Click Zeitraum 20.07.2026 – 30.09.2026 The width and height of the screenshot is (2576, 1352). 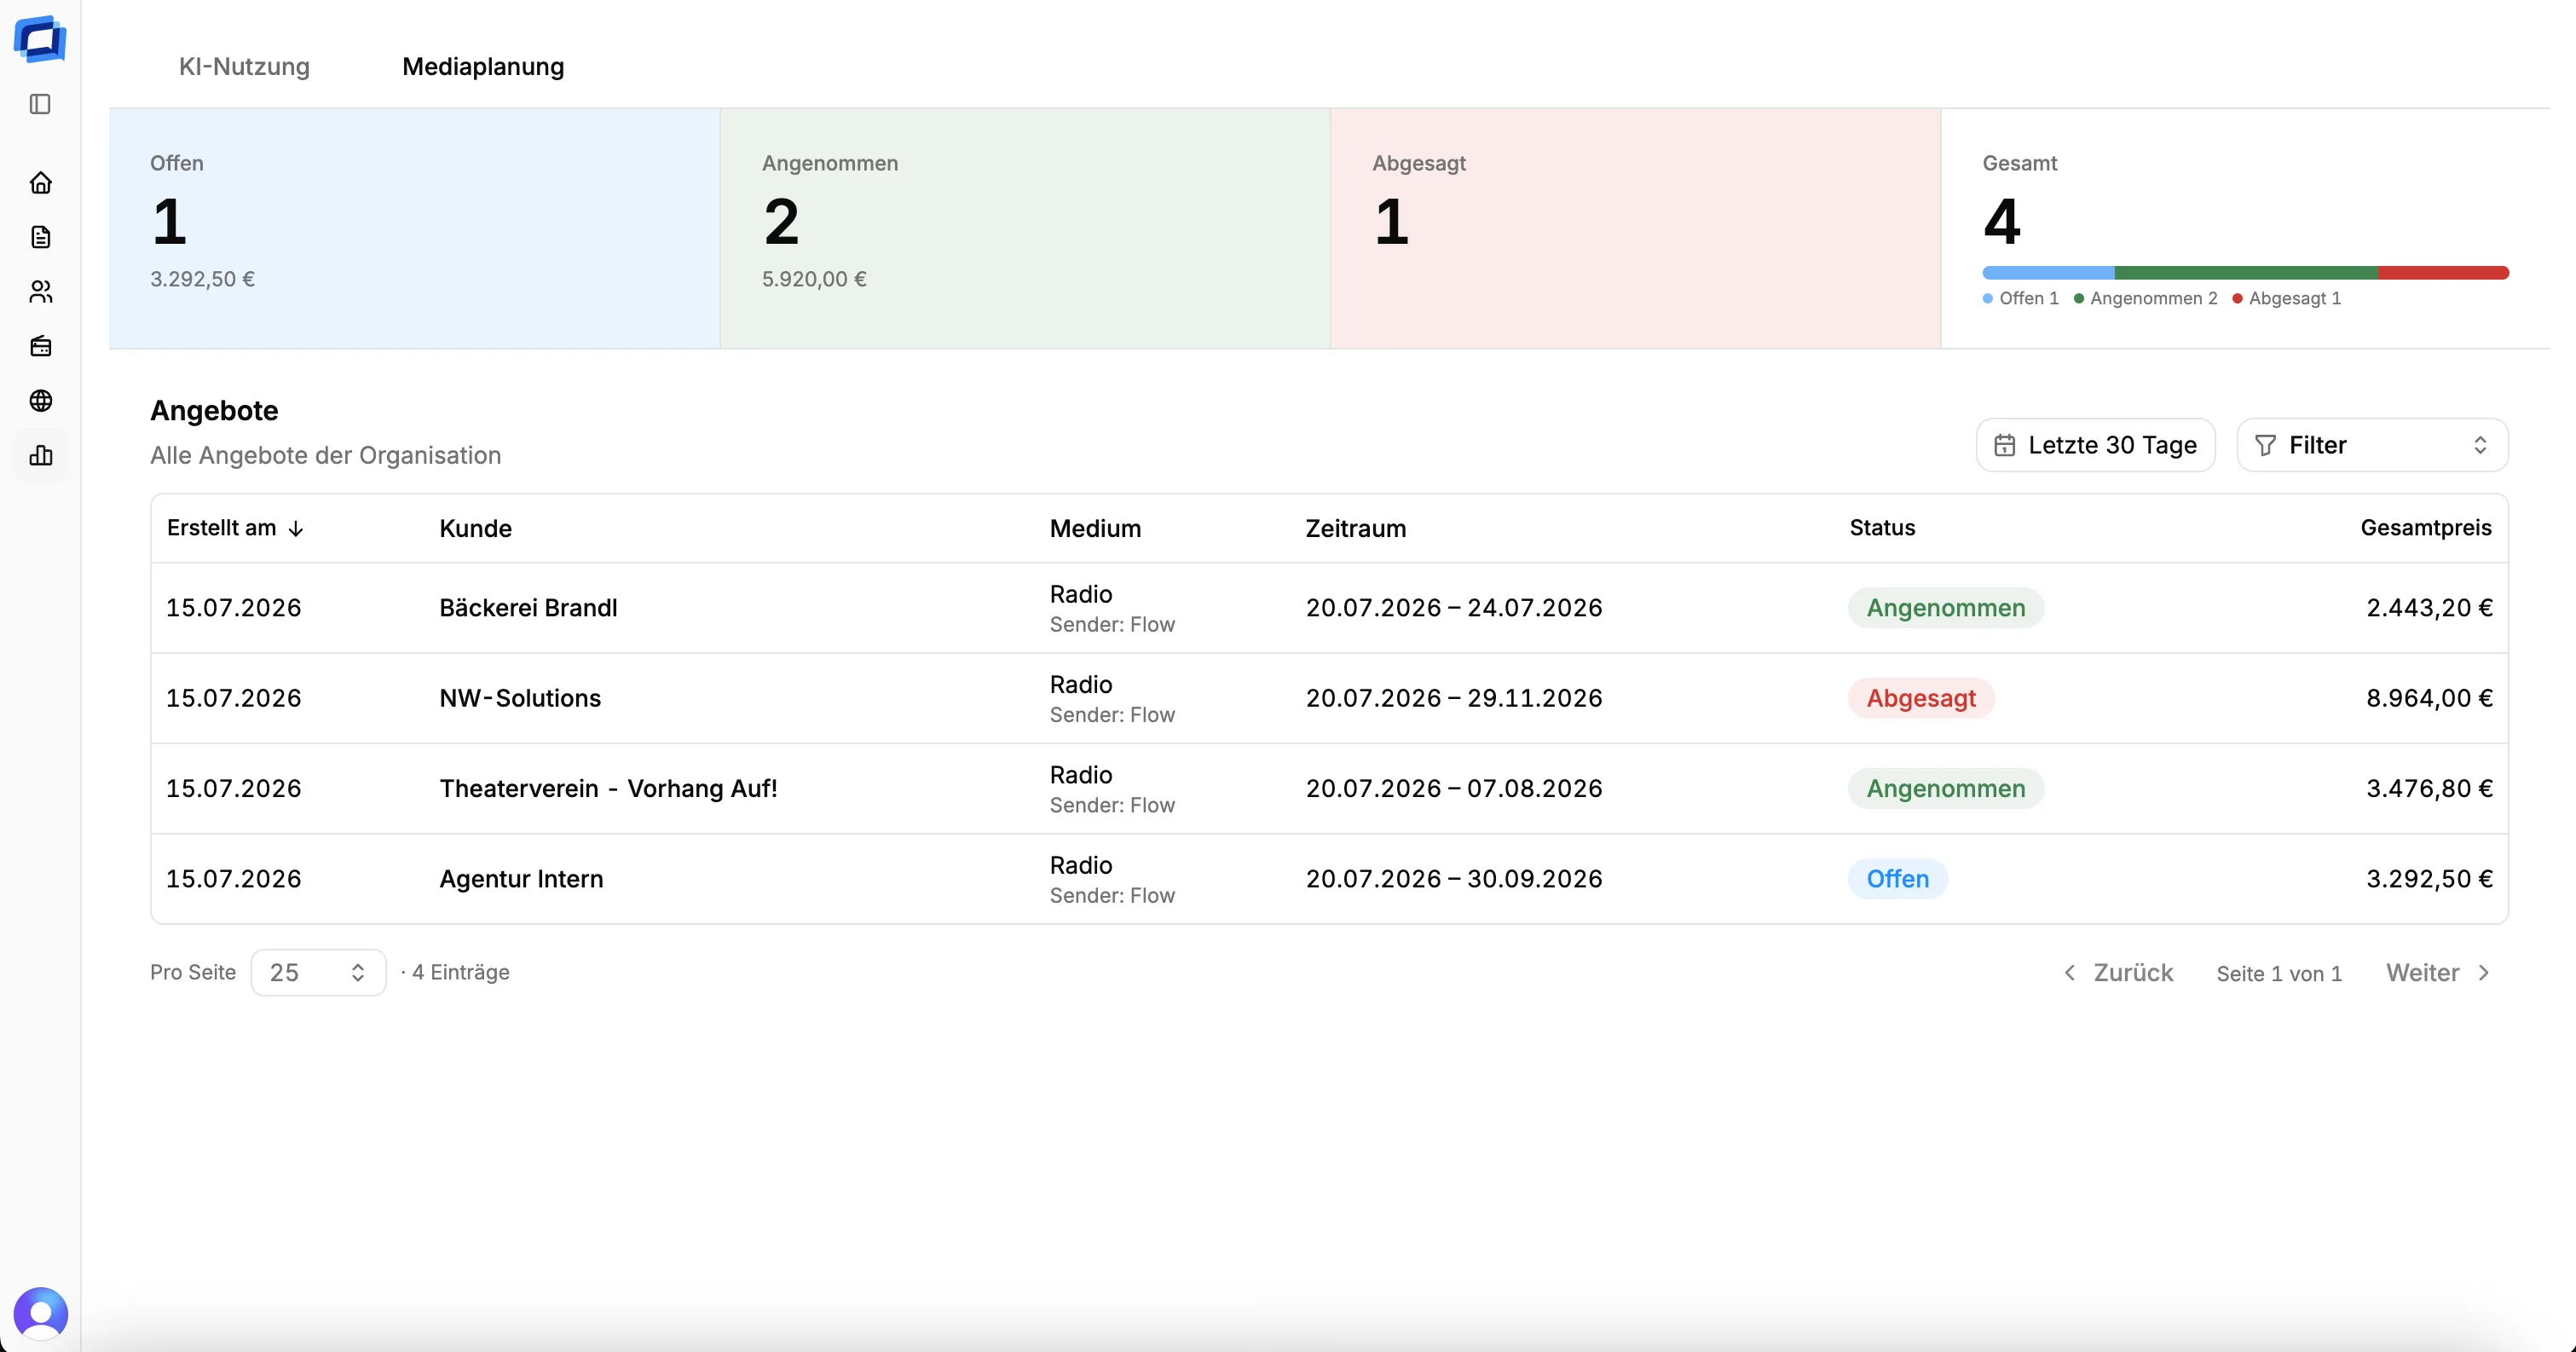pos(1454,879)
